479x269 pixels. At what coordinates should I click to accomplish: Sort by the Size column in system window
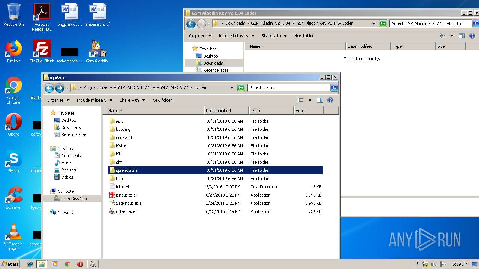pyautogui.click(x=309, y=111)
